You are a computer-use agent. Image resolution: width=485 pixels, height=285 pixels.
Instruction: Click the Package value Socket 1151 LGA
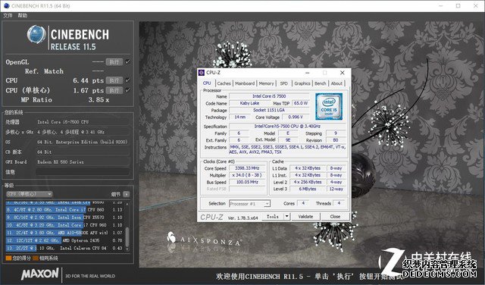point(269,110)
